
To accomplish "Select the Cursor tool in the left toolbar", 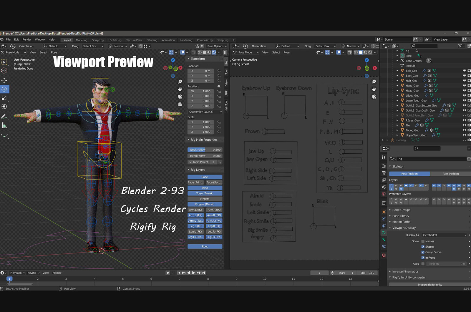I will pos(4,70).
